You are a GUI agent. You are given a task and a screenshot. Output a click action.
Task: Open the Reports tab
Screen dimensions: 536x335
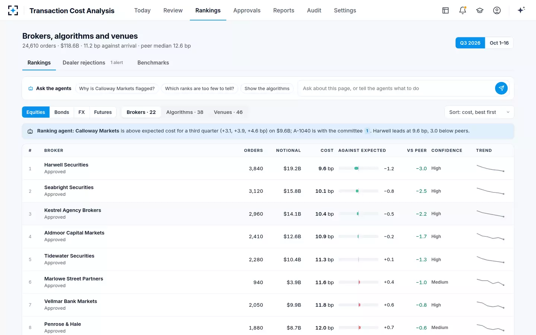coord(284,10)
